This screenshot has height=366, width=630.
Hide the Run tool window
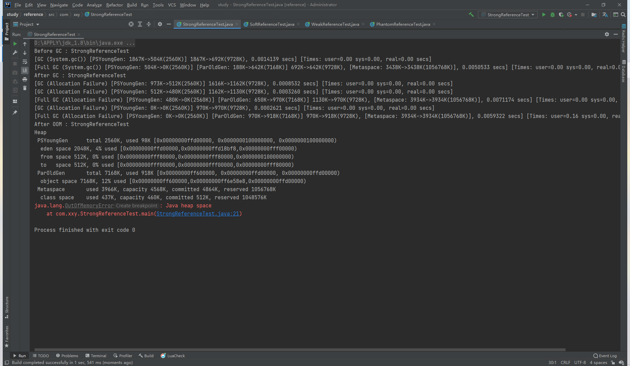pos(616,34)
